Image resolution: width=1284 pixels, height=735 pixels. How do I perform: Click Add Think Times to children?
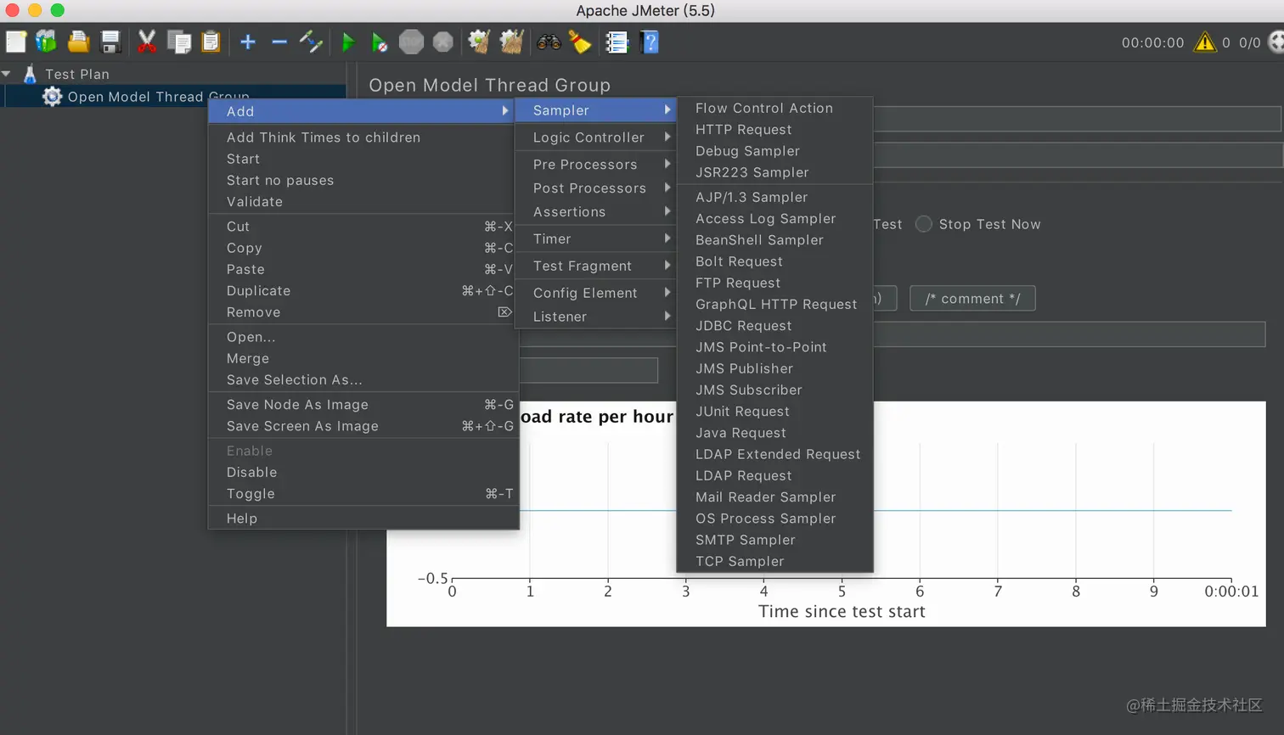(x=363, y=137)
